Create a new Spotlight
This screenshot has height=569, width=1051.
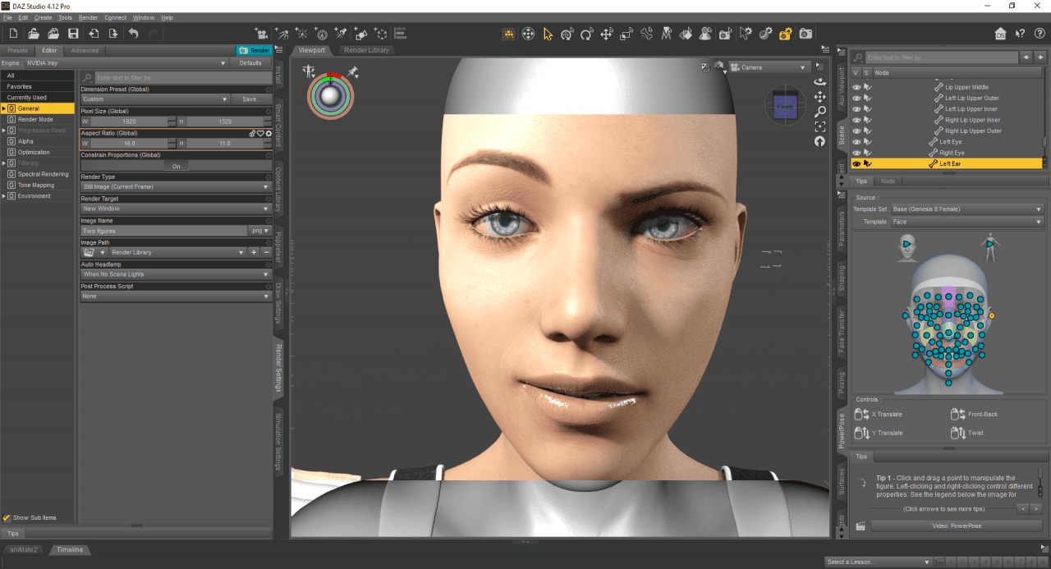coord(341,34)
